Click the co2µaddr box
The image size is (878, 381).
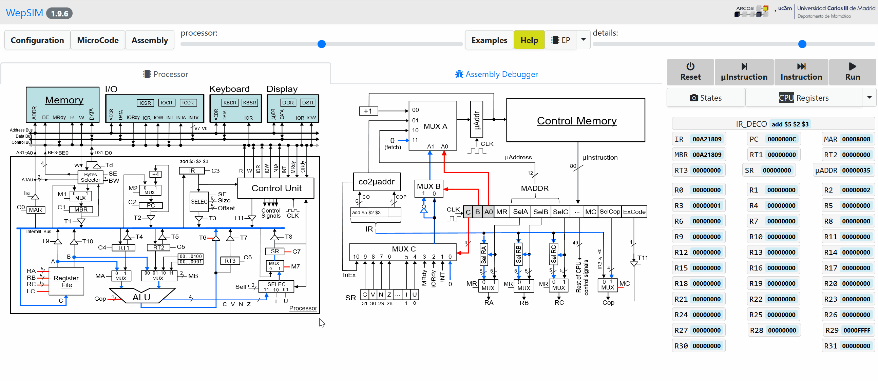[376, 182]
